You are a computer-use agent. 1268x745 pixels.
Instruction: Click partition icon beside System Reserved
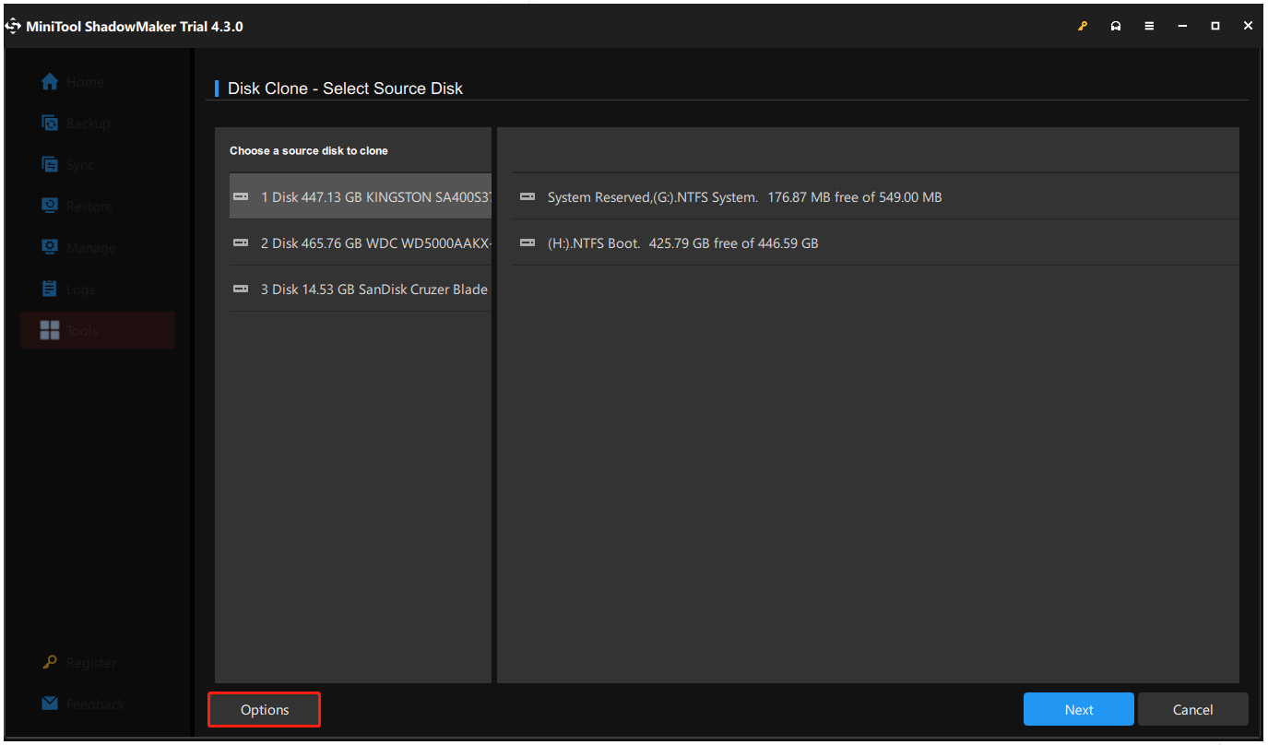527,197
